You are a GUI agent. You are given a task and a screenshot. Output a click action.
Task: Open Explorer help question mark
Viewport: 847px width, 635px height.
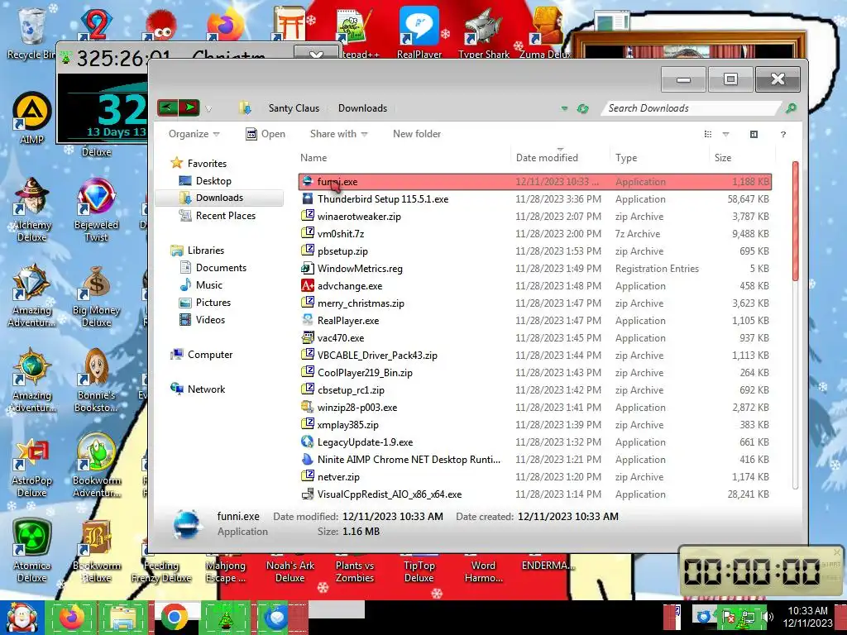click(x=783, y=134)
